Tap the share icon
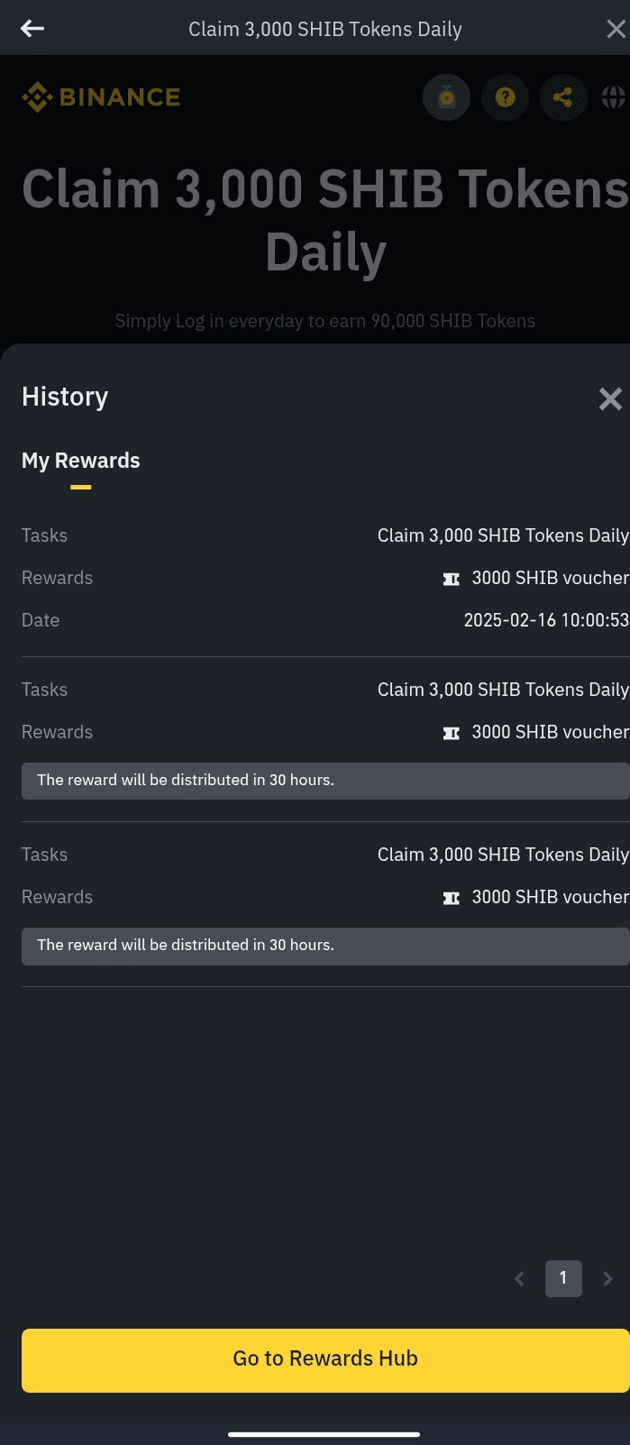This screenshot has height=1445, width=630. click(563, 97)
